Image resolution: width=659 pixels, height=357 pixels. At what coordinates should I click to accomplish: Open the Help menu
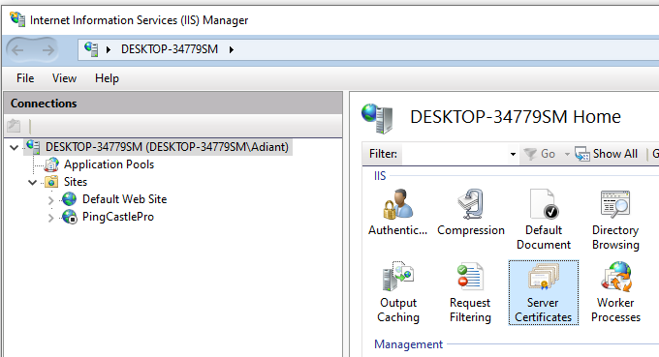click(107, 78)
